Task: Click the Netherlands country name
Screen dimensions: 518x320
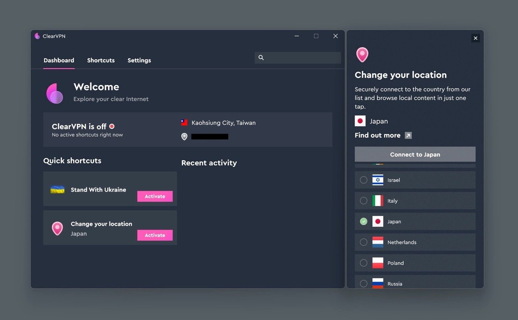Action: tap(402, 242)
